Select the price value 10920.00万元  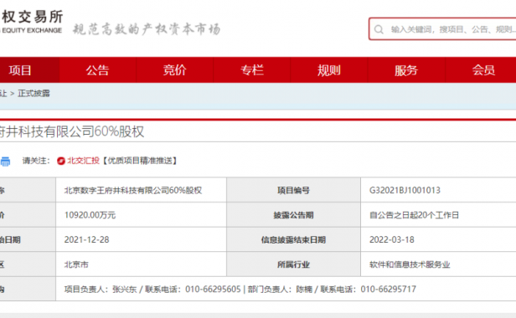[90, 215]
